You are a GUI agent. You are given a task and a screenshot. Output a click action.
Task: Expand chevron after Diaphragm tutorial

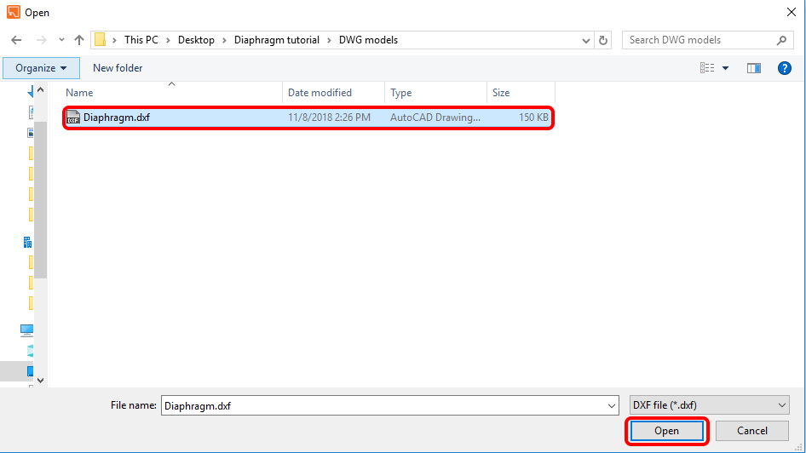point(329,40)
